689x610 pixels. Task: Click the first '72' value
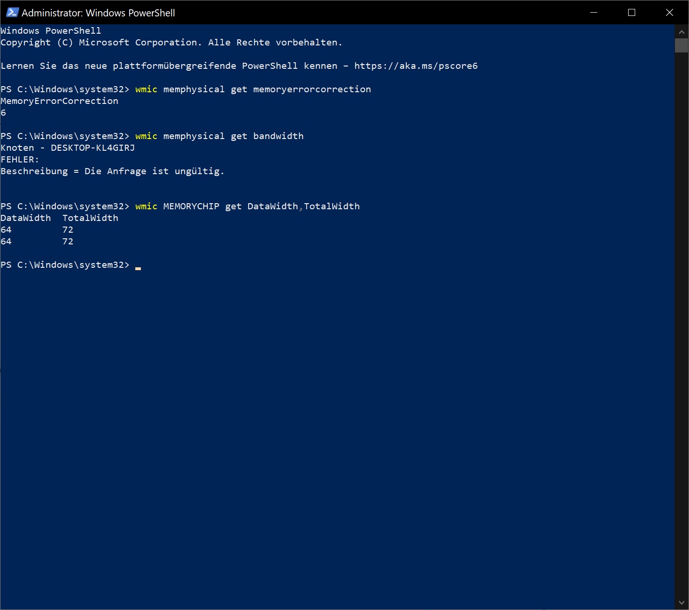(68, 230)
